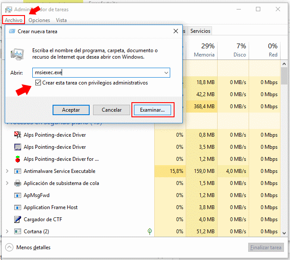Click the ApMsgFwd process icon
Viewport: 290px width, 260px height.
click(x=18, y=195)
